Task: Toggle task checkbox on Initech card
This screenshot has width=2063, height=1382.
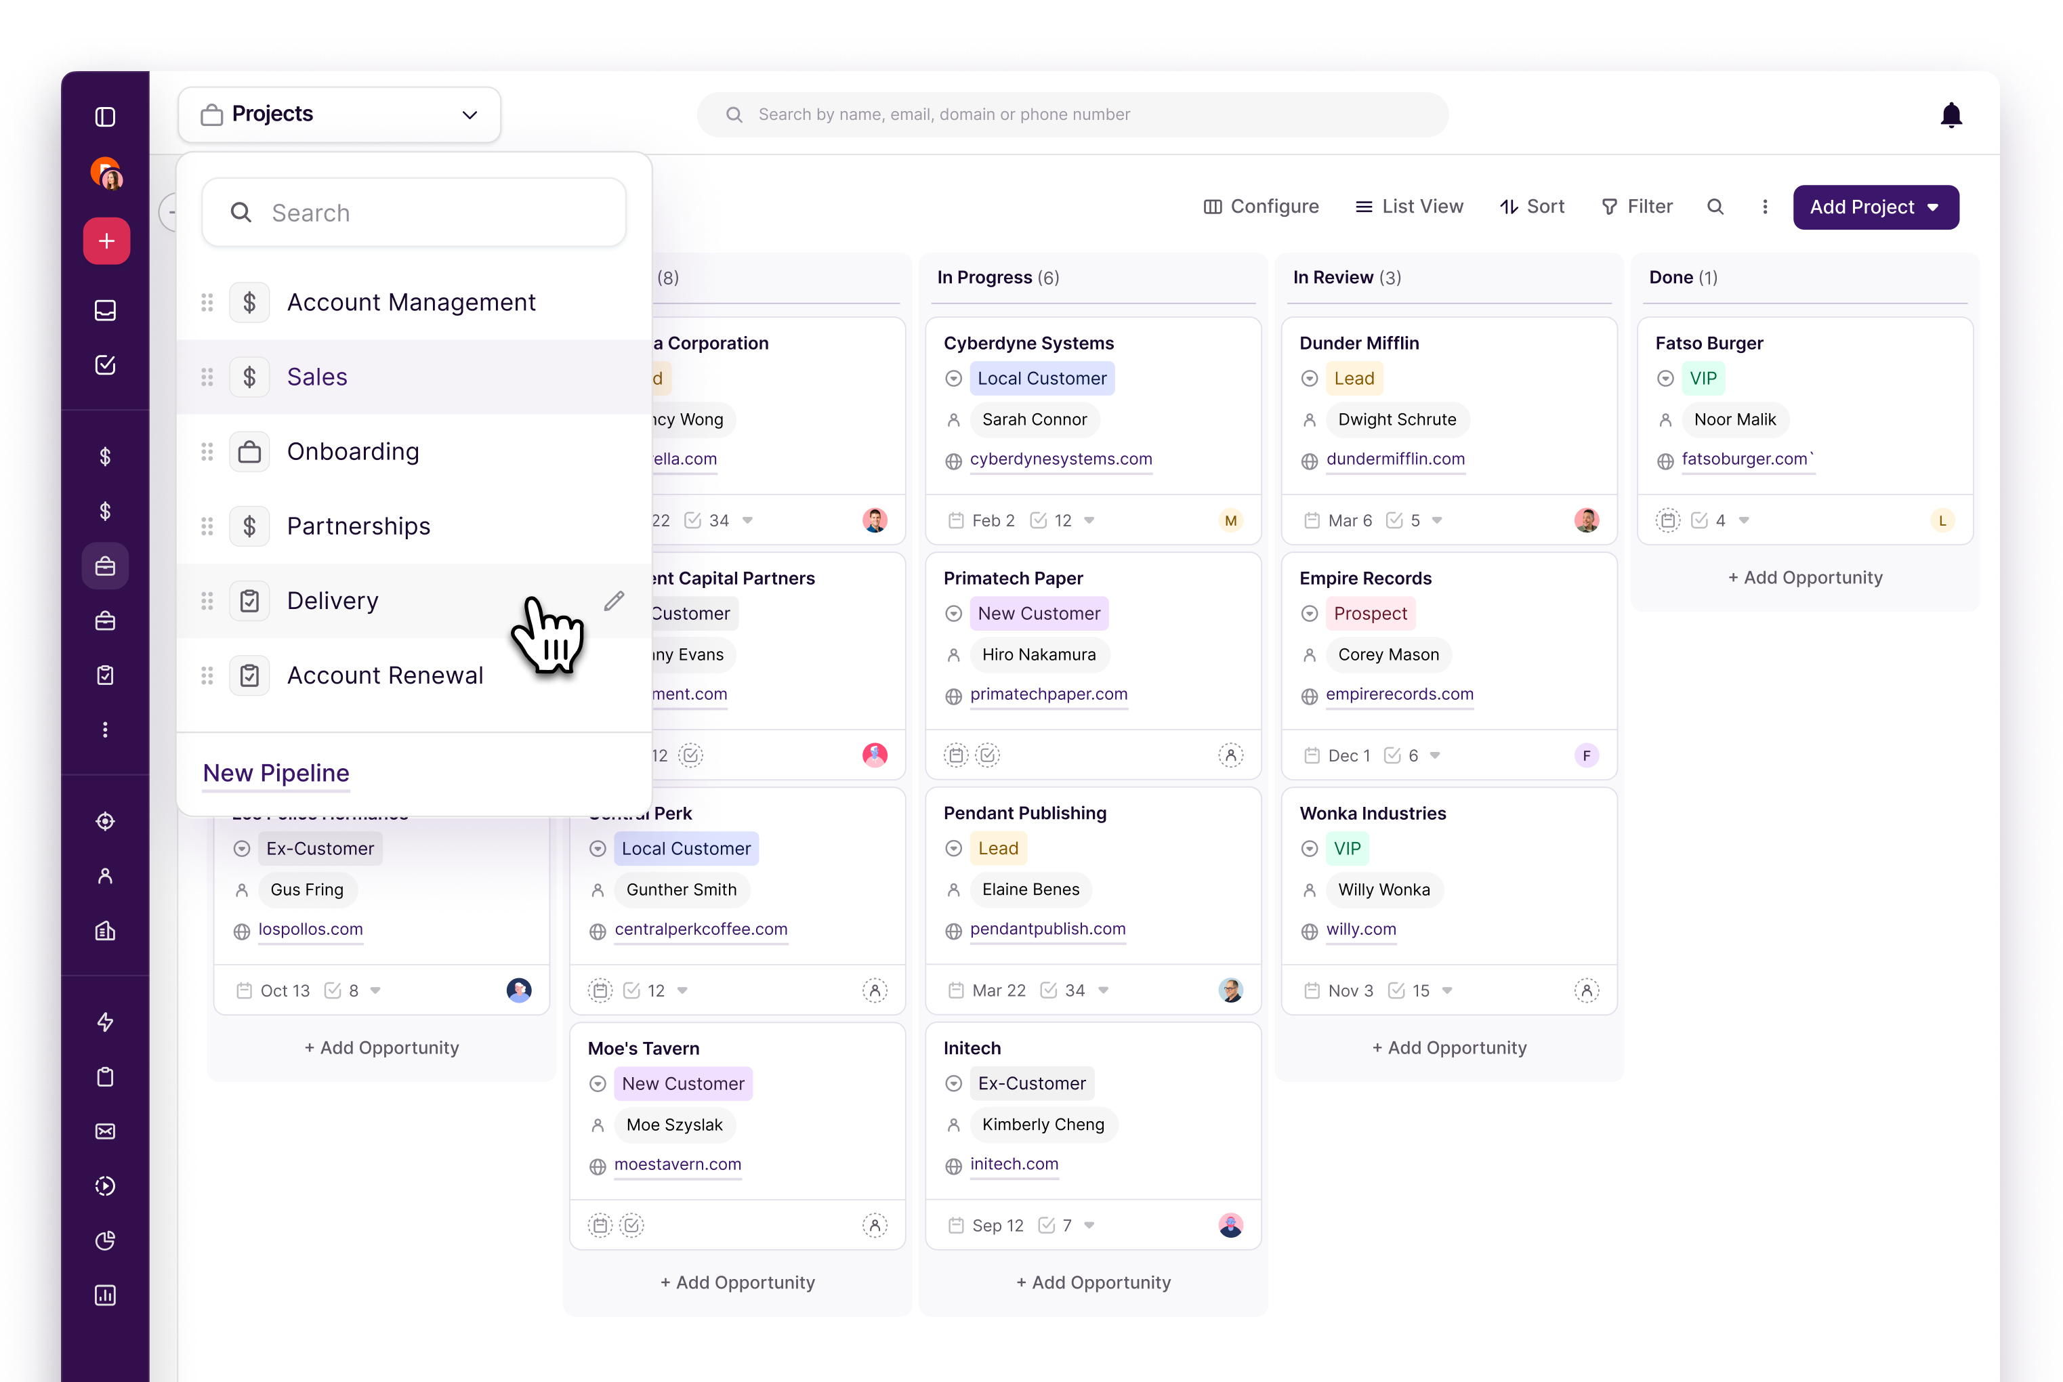Action: 1046,1225
